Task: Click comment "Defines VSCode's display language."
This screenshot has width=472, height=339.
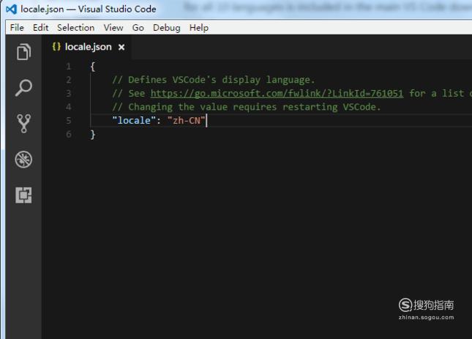Action: (214, 80)
